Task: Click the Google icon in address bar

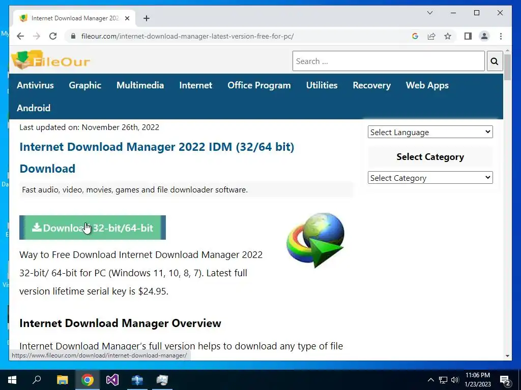Action: [415, 36]
